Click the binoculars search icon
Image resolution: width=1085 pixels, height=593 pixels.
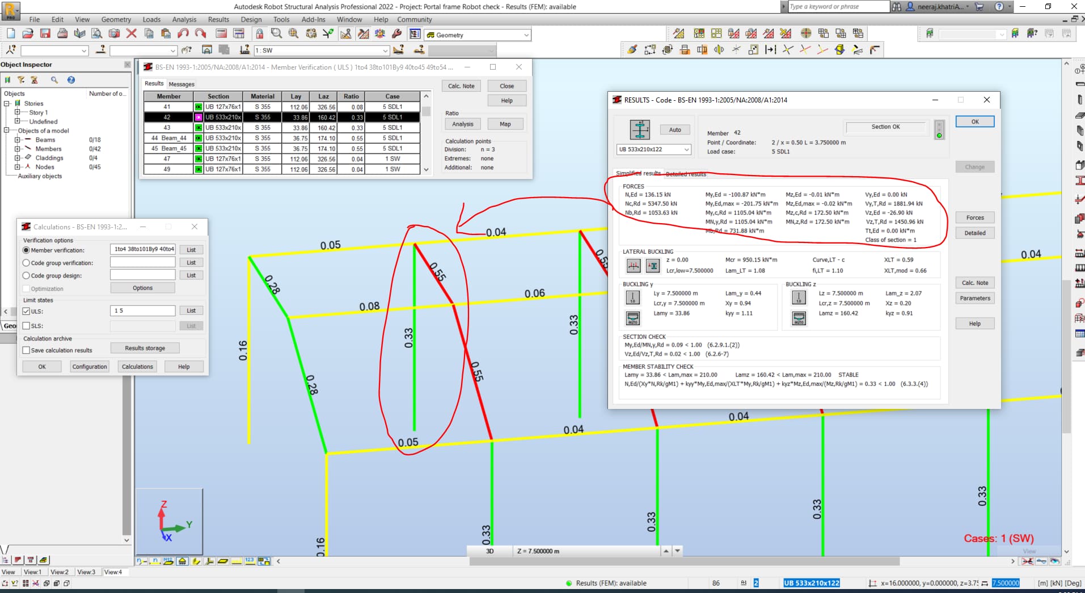[896, 7]
